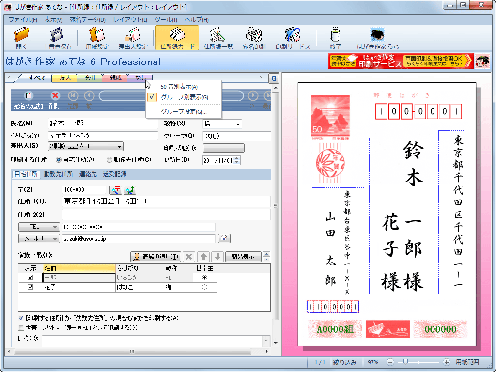Click the 住所 1 address field

(166, 201)
